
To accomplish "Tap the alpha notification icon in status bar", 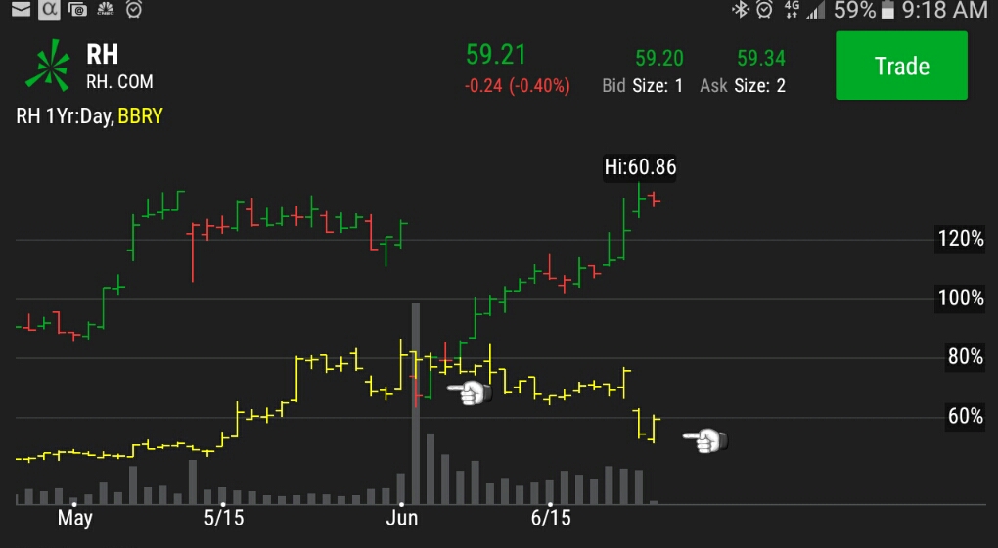I will [x=48, y=10].
